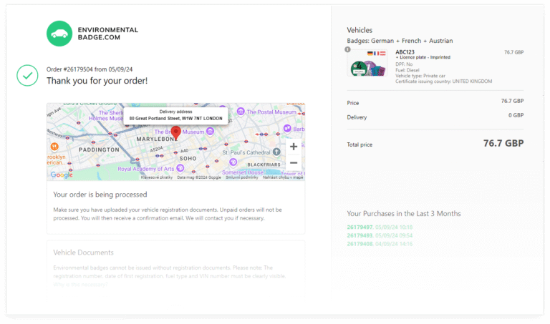Image resolution: width=550 pixels, height=324 pixels.
Task: Click the badges product thumbnail image
Action: [x=367, y=64]
